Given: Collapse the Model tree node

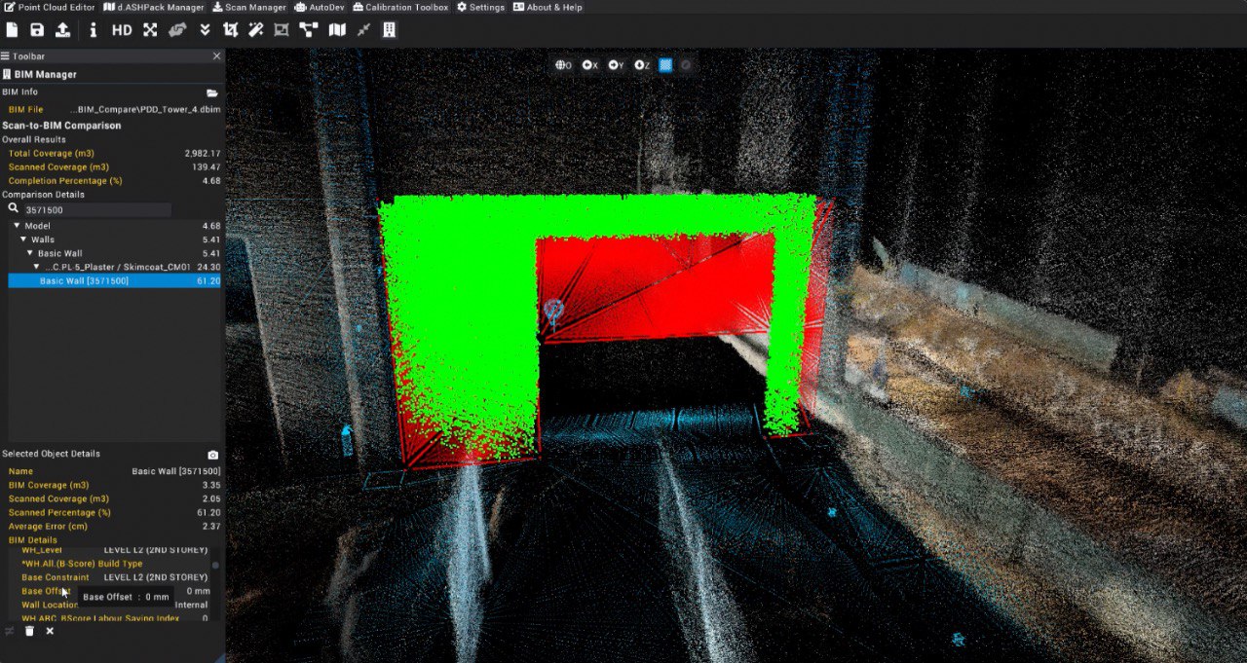Looking at the screenshot, I should (17, 226).
